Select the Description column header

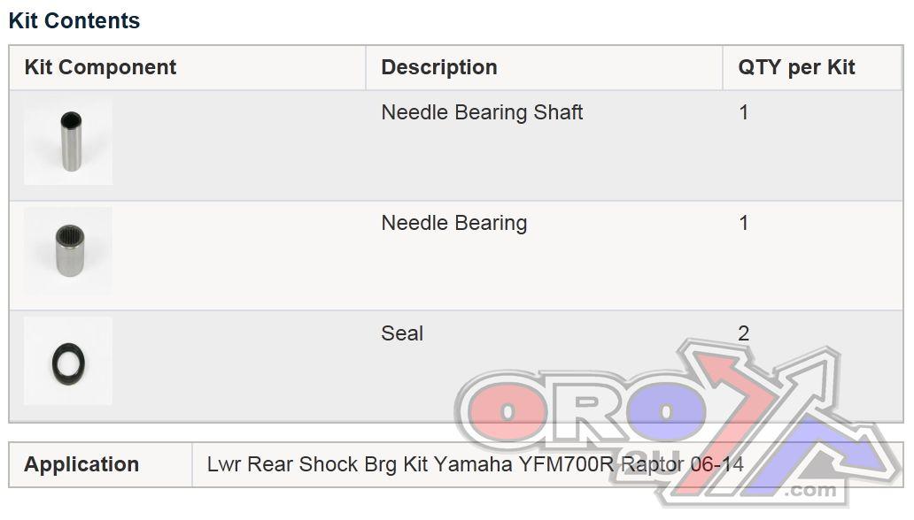pos(439,67)
